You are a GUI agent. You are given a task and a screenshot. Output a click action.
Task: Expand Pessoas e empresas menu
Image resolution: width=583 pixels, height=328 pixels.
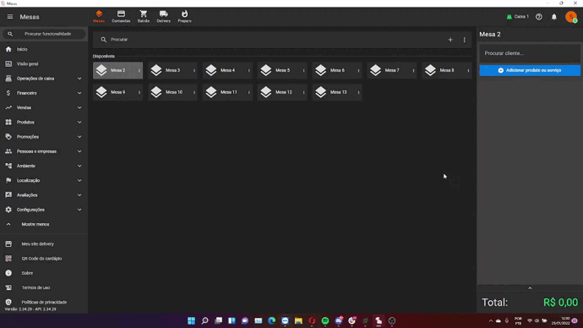(x=44, y=151)
